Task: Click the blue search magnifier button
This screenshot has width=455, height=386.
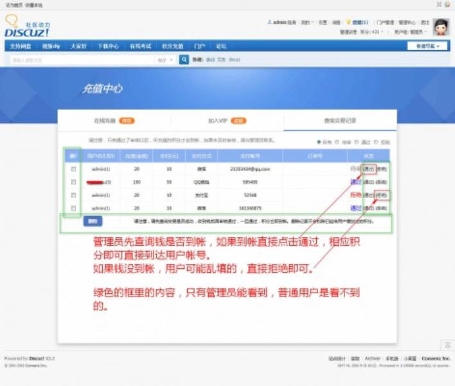Action: (x=184, y=60)
